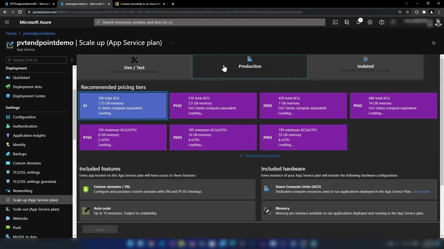This screenshot has width=444, height=249.
Task: Click the Application Insights lightbulb icon
Action: [x=8, y=135]
